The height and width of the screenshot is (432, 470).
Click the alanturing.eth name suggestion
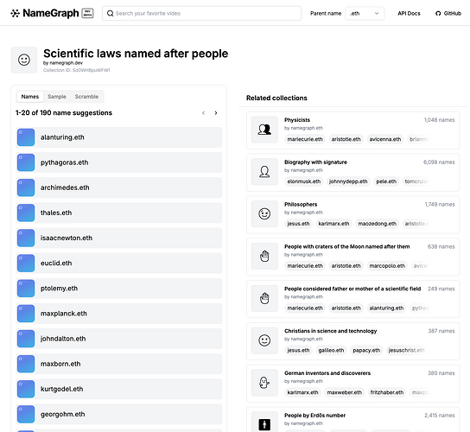coord(119,137)
